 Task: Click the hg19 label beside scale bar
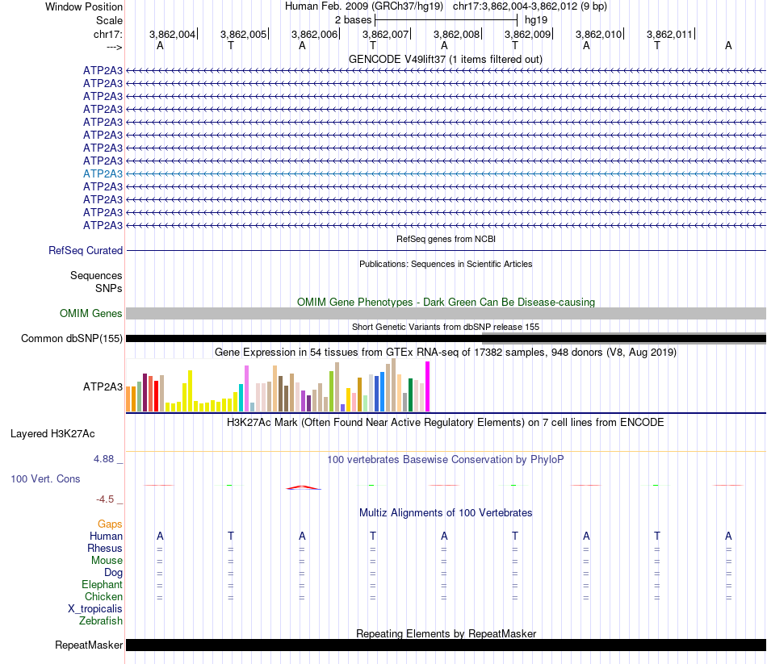[x=536, y=20]
